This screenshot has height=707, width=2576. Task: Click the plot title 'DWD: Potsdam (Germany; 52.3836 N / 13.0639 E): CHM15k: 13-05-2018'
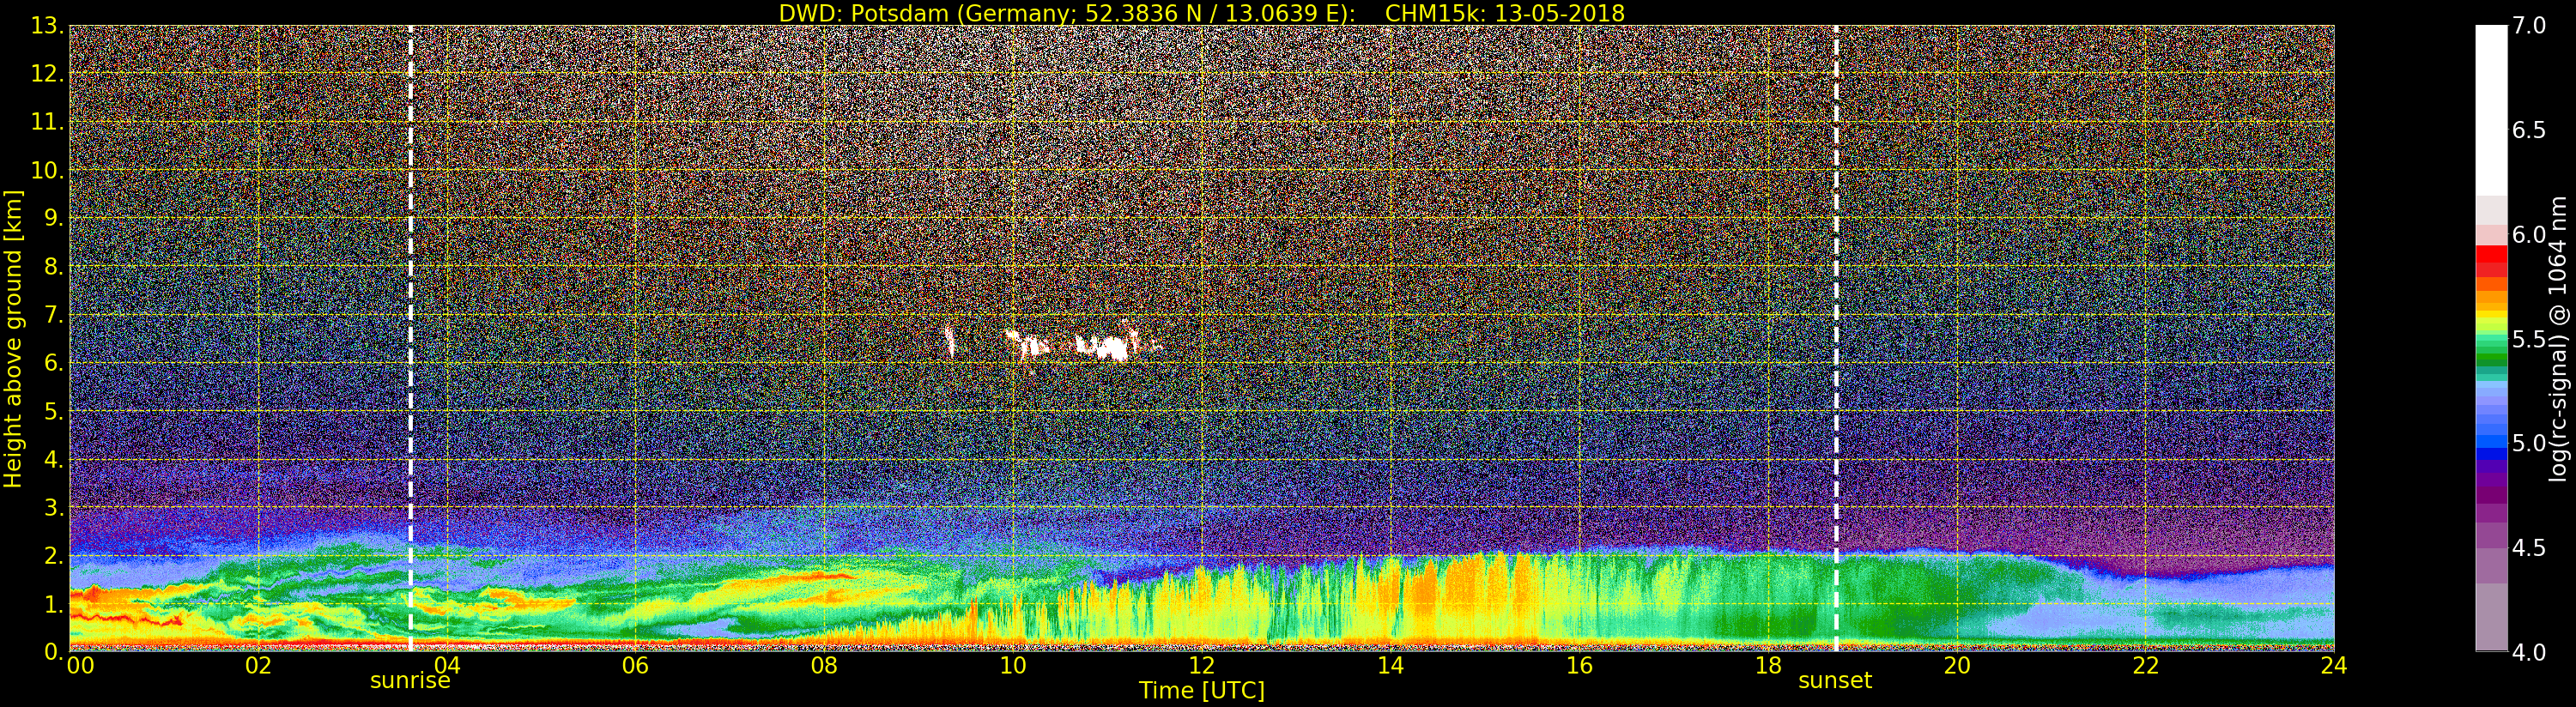pos(1201,13)
